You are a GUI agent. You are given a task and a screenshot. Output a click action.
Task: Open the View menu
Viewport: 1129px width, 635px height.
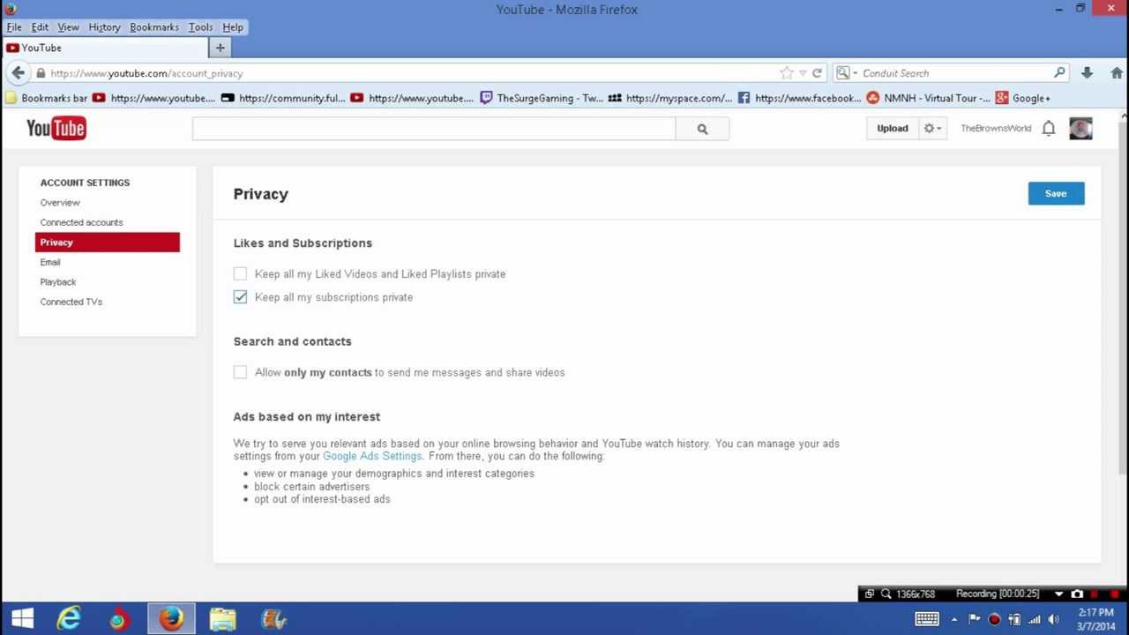point(68,27)
